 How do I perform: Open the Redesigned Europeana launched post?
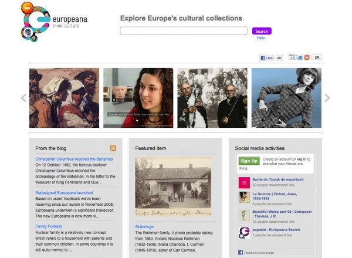click(64, 193)
